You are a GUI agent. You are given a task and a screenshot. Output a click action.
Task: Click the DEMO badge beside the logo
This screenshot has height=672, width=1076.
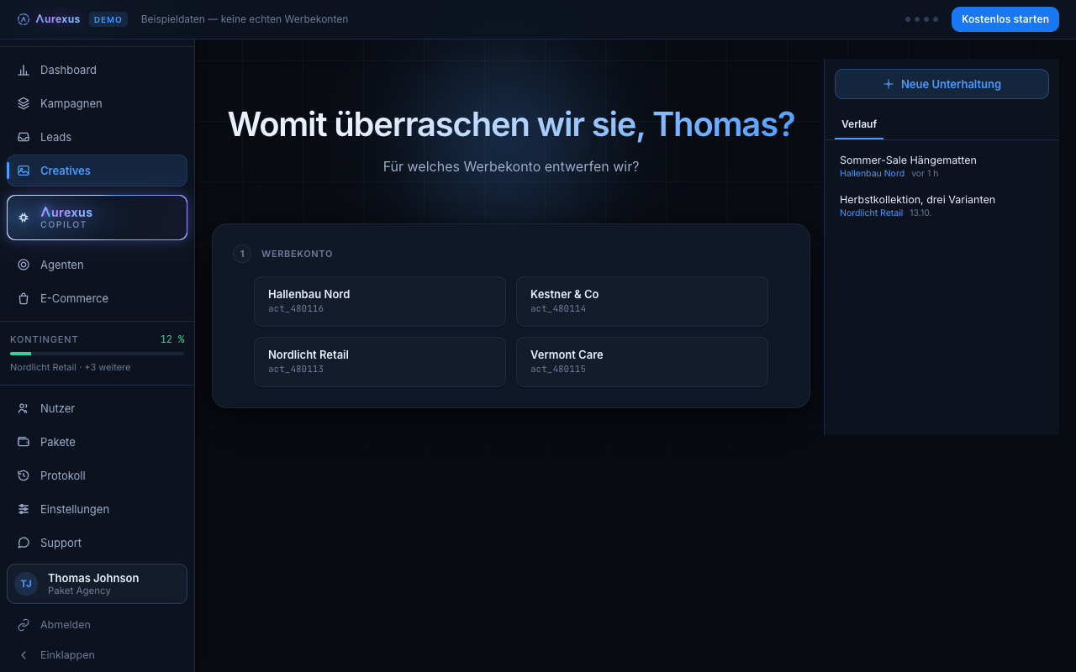[x=108, y=19]
